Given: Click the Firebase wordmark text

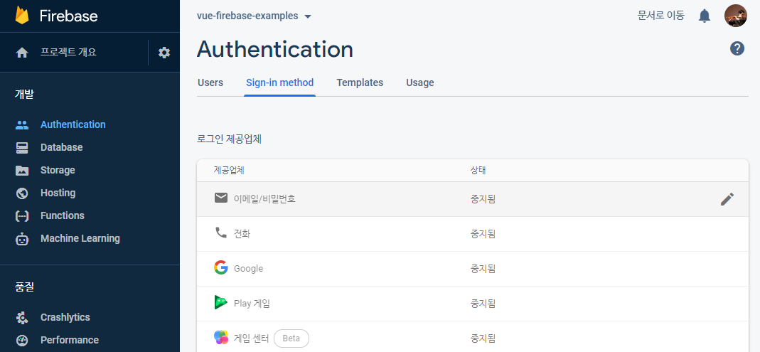Looking at the screenshot, I should [x=68, y=16].
